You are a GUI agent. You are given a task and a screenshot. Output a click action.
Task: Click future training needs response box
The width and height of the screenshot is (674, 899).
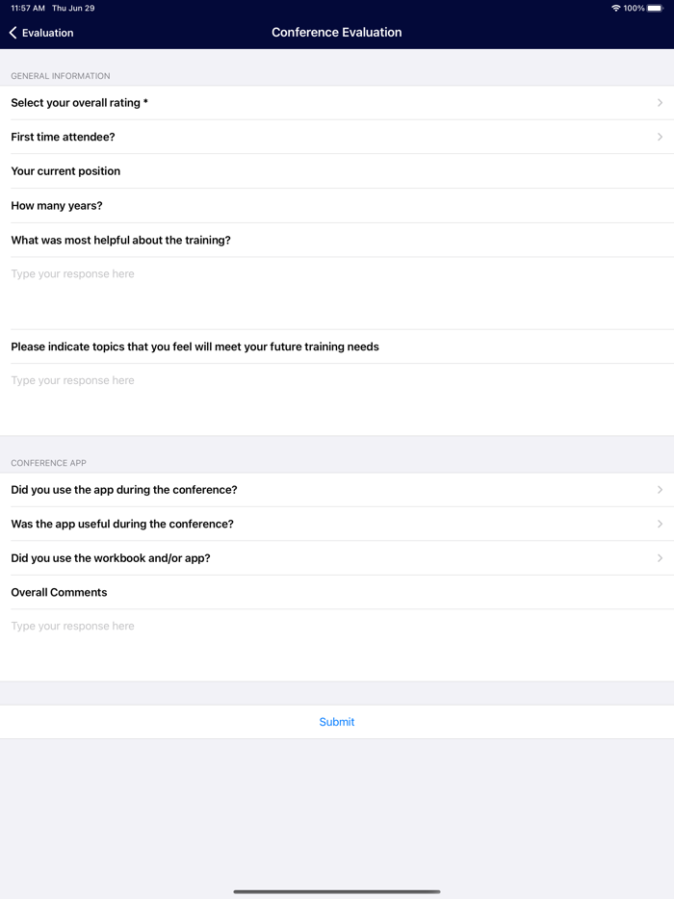337,398
